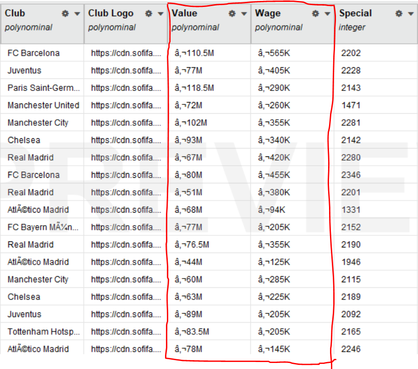Click the wage cell â‚¬290K

tap(274, 88)
